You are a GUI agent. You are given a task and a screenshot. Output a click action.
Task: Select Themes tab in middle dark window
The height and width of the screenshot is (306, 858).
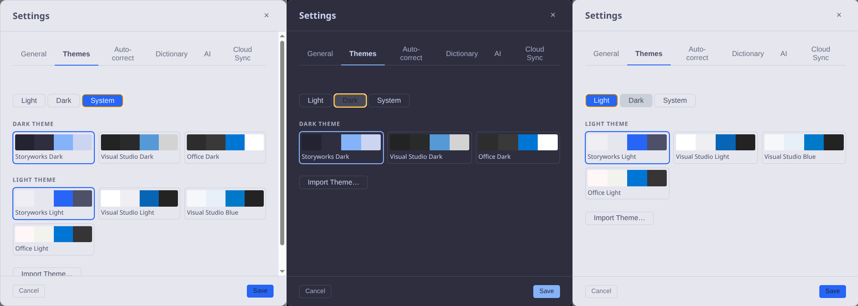363,53
